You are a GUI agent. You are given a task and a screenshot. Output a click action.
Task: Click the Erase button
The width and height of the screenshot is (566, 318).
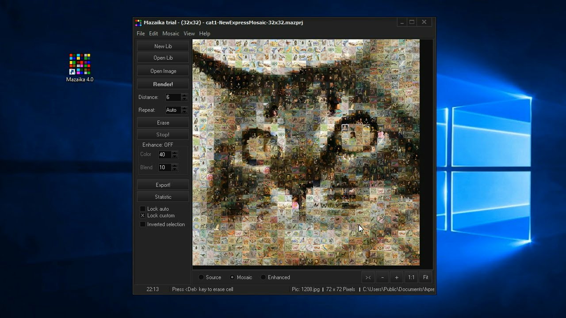(x=163, y=123)
